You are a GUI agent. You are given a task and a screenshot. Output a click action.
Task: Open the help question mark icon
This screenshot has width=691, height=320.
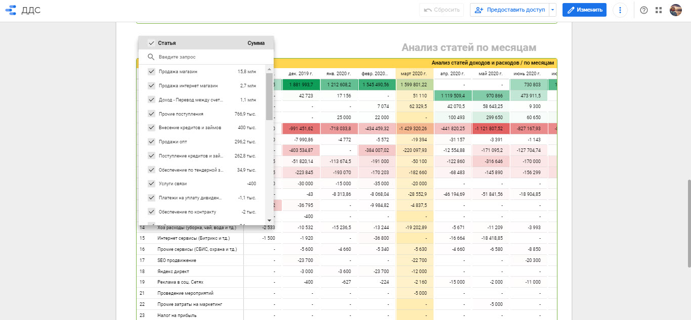644,10
